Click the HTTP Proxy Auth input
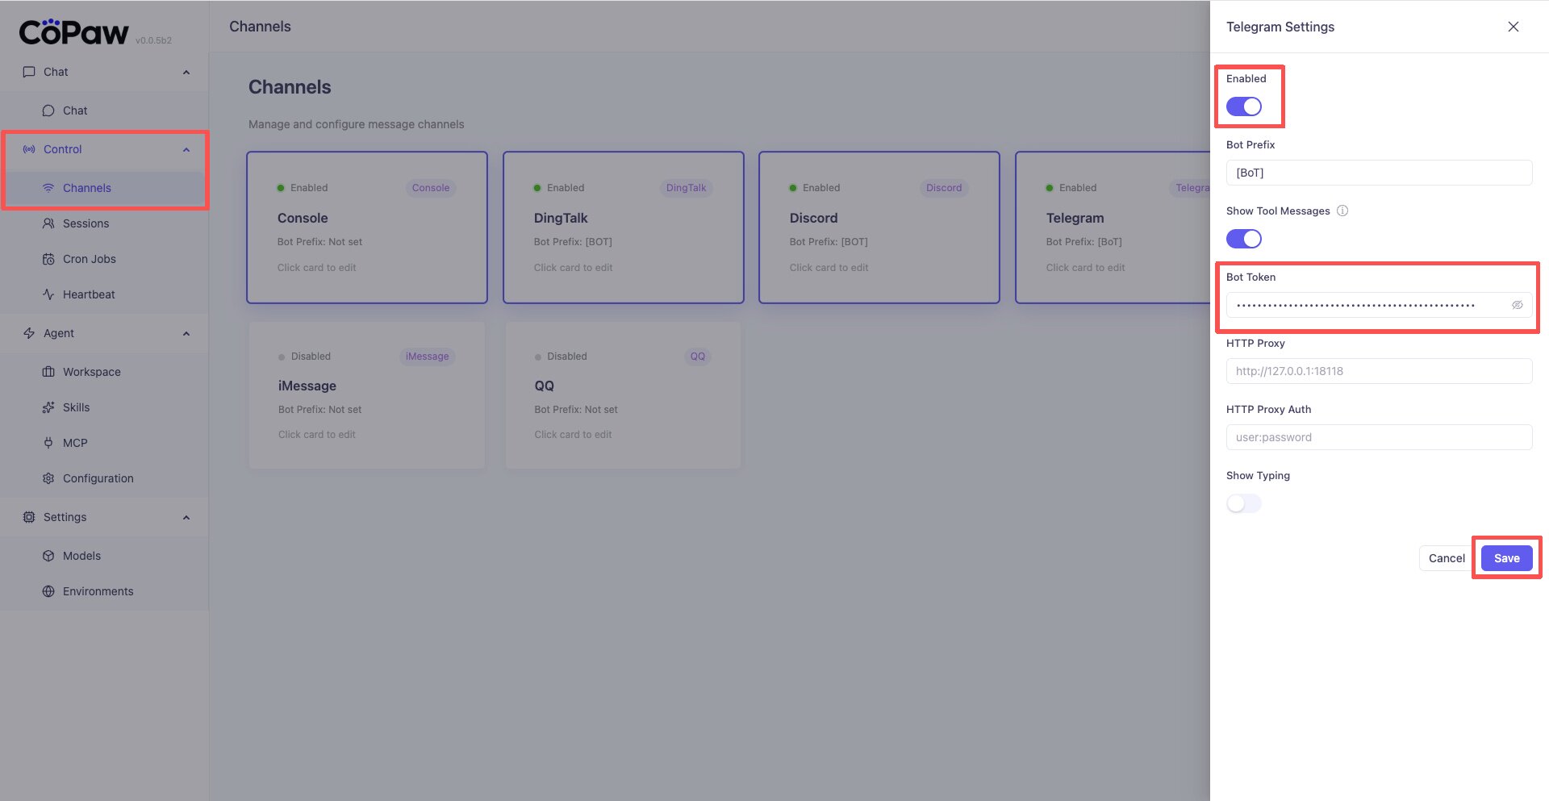The height and width of the screenshot is (801, 1549). click(x=1379, y=437)
